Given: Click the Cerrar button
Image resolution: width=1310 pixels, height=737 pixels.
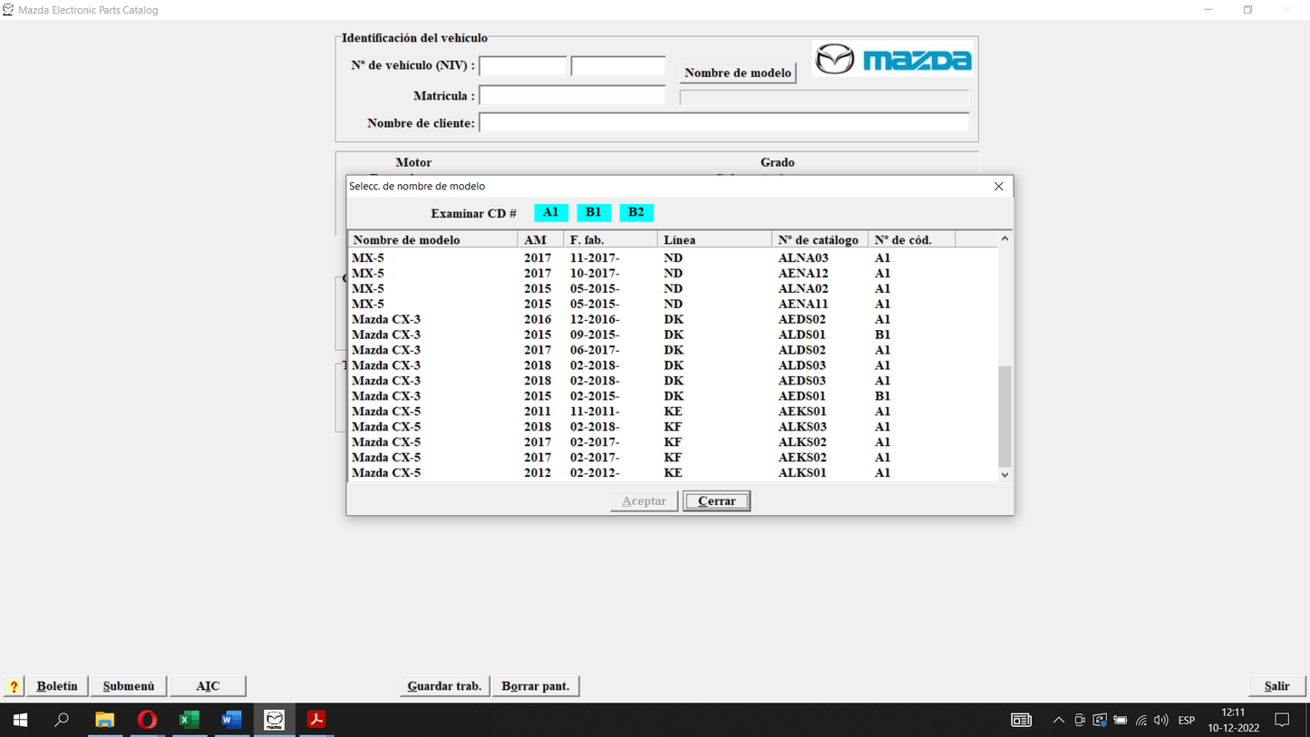Looking at the screenshot, I should click(716, 501).
